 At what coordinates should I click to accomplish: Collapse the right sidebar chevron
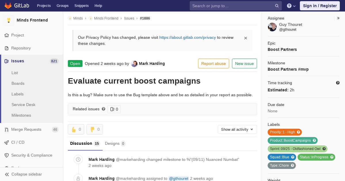coord(338,18)
